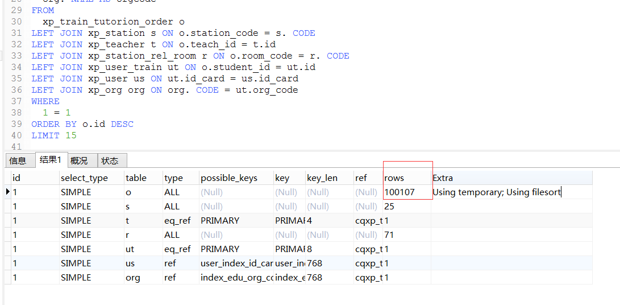Click the select_type column header
The height and width of the screenshot is (305, 620).
click(91, 178)
